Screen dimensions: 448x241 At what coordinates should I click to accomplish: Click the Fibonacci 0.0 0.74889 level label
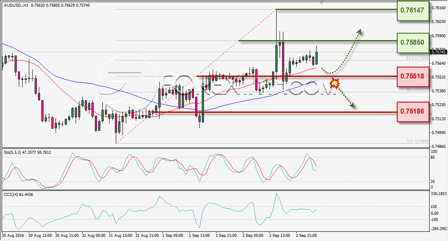pyautogui.click(x=418, y=141)
